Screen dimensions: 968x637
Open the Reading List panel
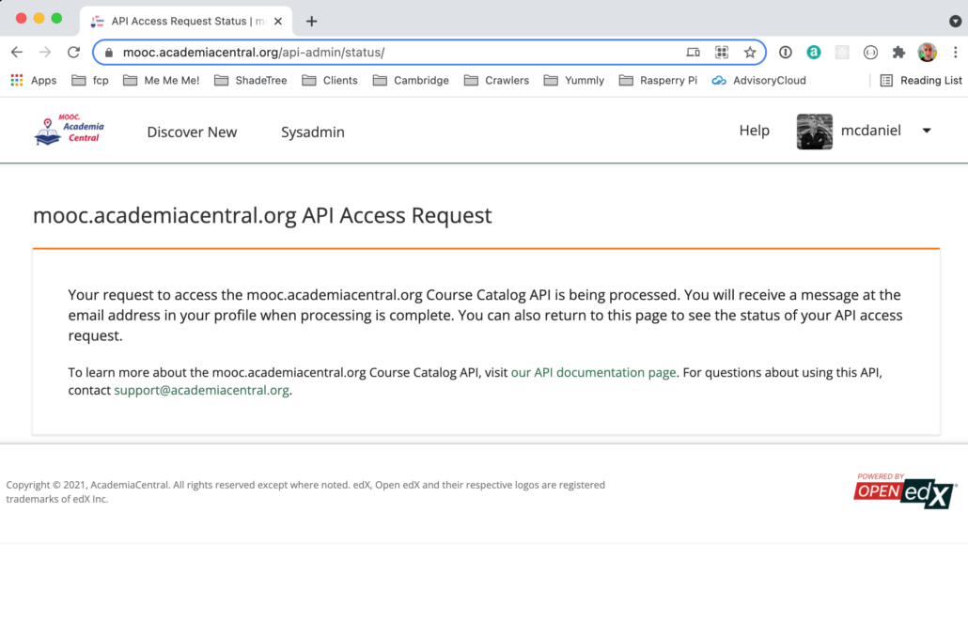point(921,80)
